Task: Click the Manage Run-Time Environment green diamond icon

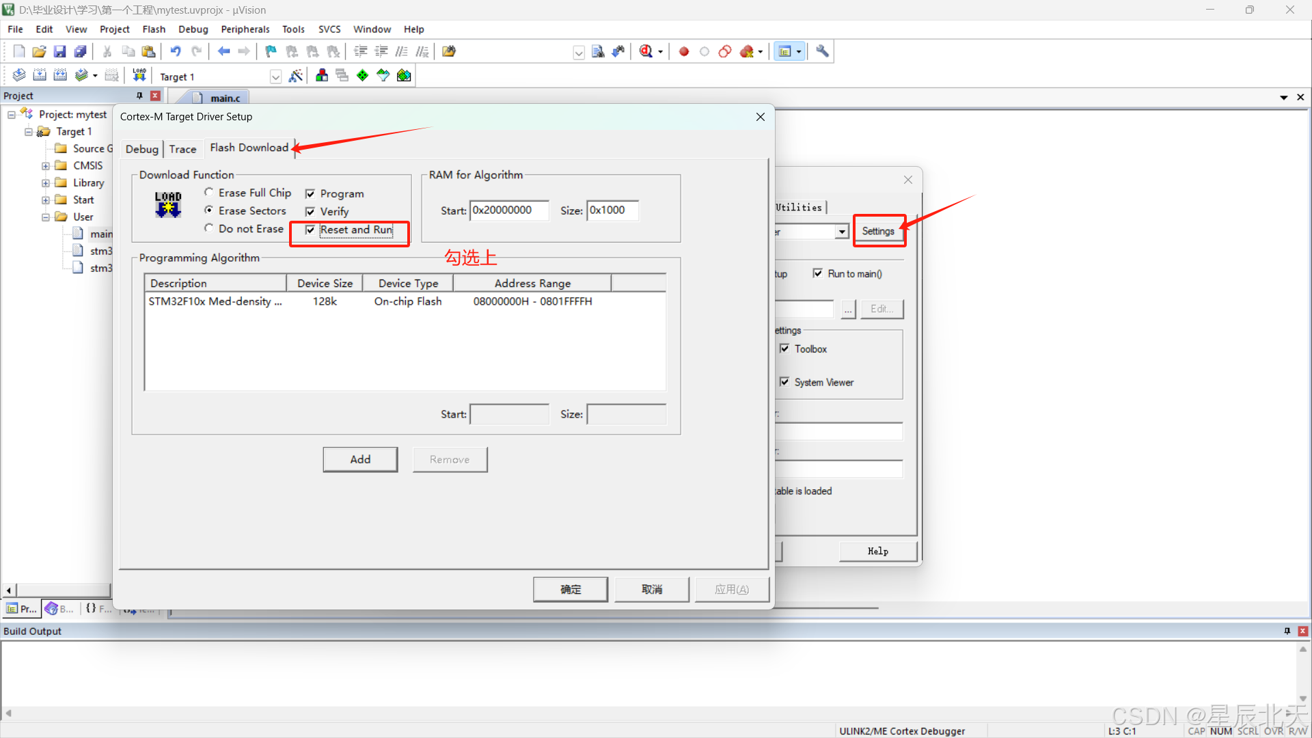Action: click(x=362, y=75)
